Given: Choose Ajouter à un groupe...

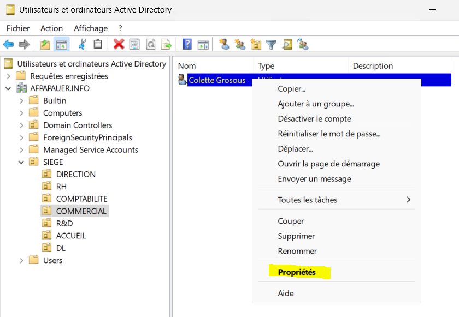Looking at the screenshot, I should [316, 104].
